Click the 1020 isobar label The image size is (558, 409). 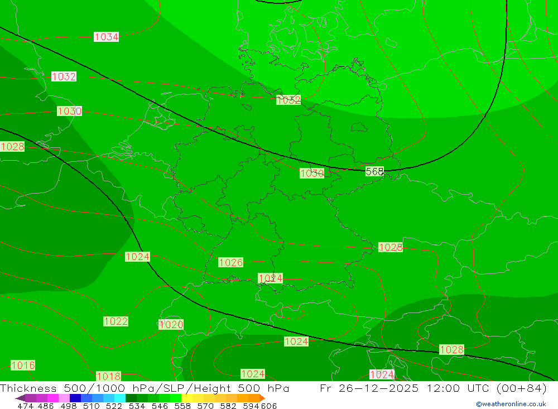[171, 324]
